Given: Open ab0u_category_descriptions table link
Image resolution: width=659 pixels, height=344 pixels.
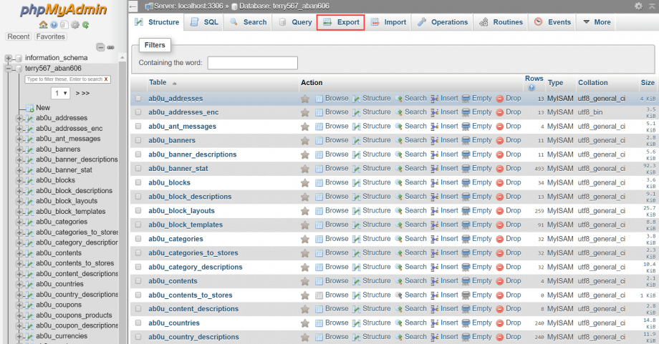Looking at the screenshot, I should coord(196,267).
